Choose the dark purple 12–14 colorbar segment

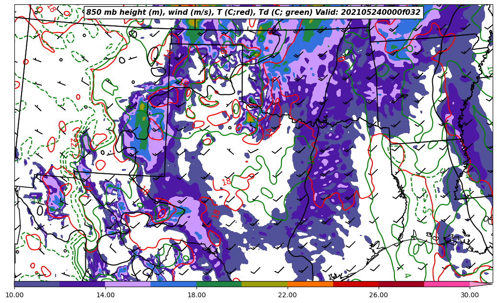click(x=82, y=284)
